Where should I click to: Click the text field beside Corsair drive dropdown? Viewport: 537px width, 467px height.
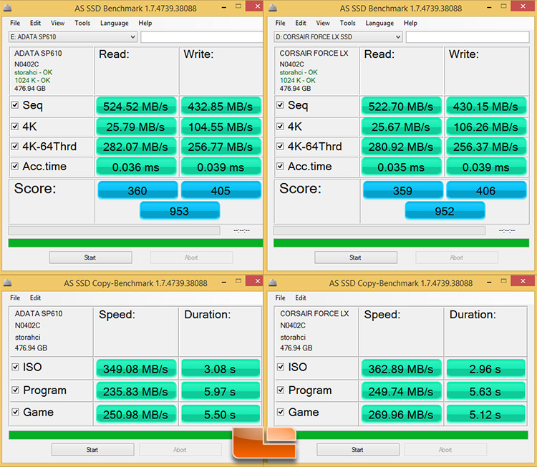click(468, 37)
